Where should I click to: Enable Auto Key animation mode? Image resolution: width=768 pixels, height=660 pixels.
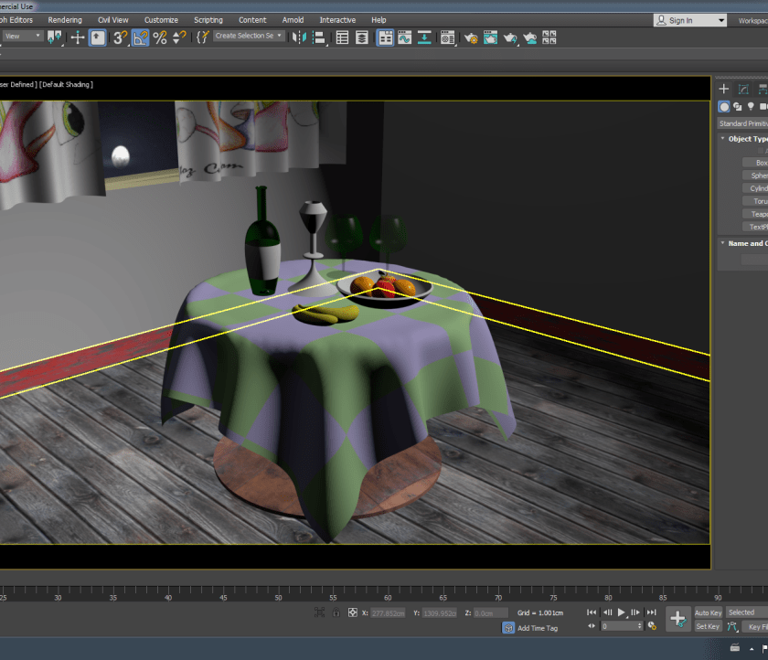coord(709,612)
